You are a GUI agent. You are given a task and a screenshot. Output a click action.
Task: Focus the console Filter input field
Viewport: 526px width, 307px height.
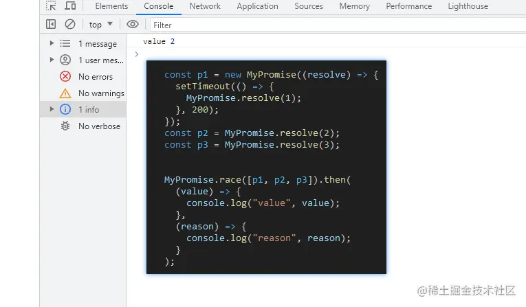tap(337, 25)
